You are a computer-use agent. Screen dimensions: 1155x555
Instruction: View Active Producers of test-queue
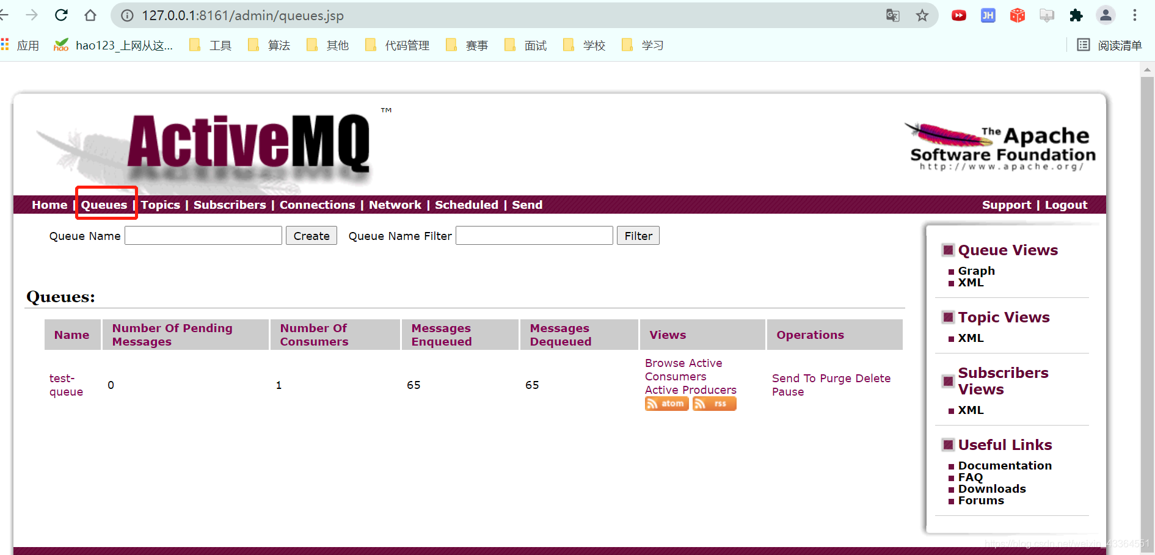coord(691,390)
